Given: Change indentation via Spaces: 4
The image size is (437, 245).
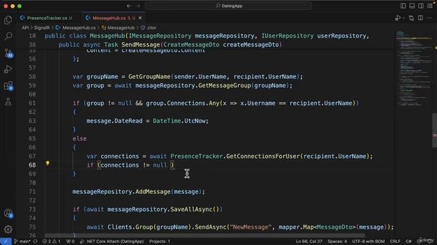Looking at the screenshot, I should pyautogui.click(x=337, y=242).
